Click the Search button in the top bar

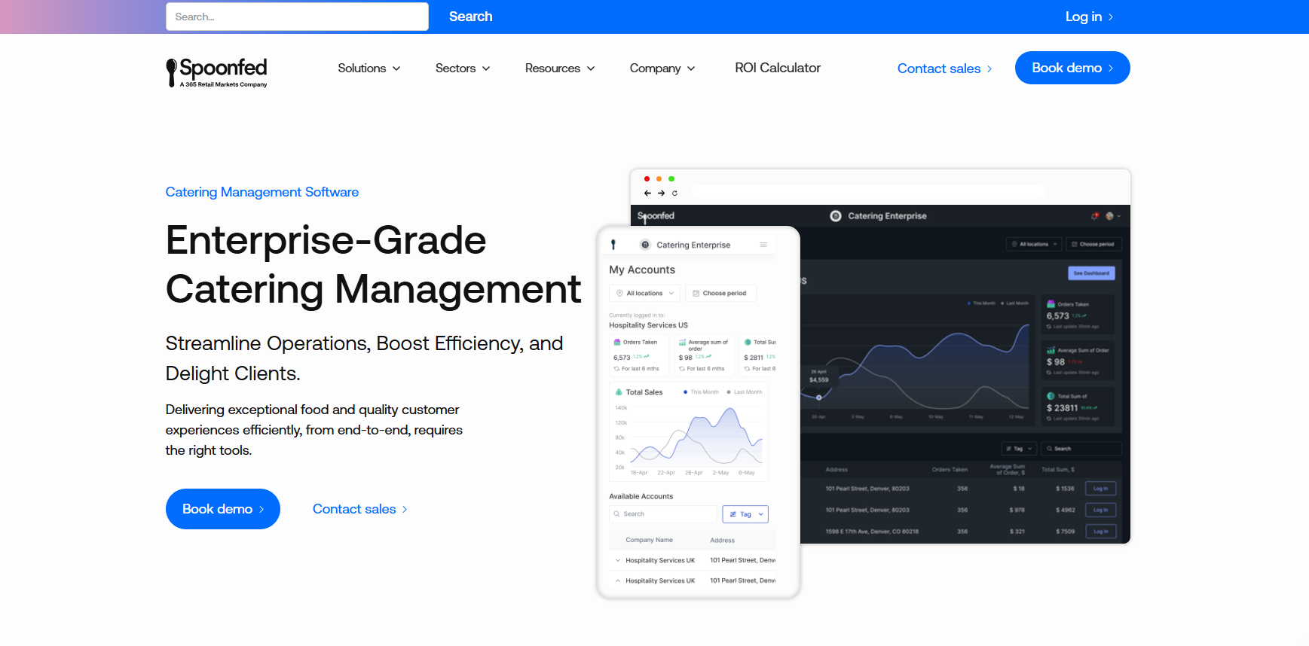471,17
